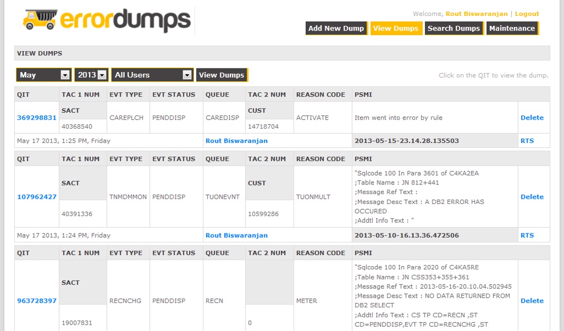Click RTS for 2013-05-15 dump
564x331 pixels.
tap(527, 141)
